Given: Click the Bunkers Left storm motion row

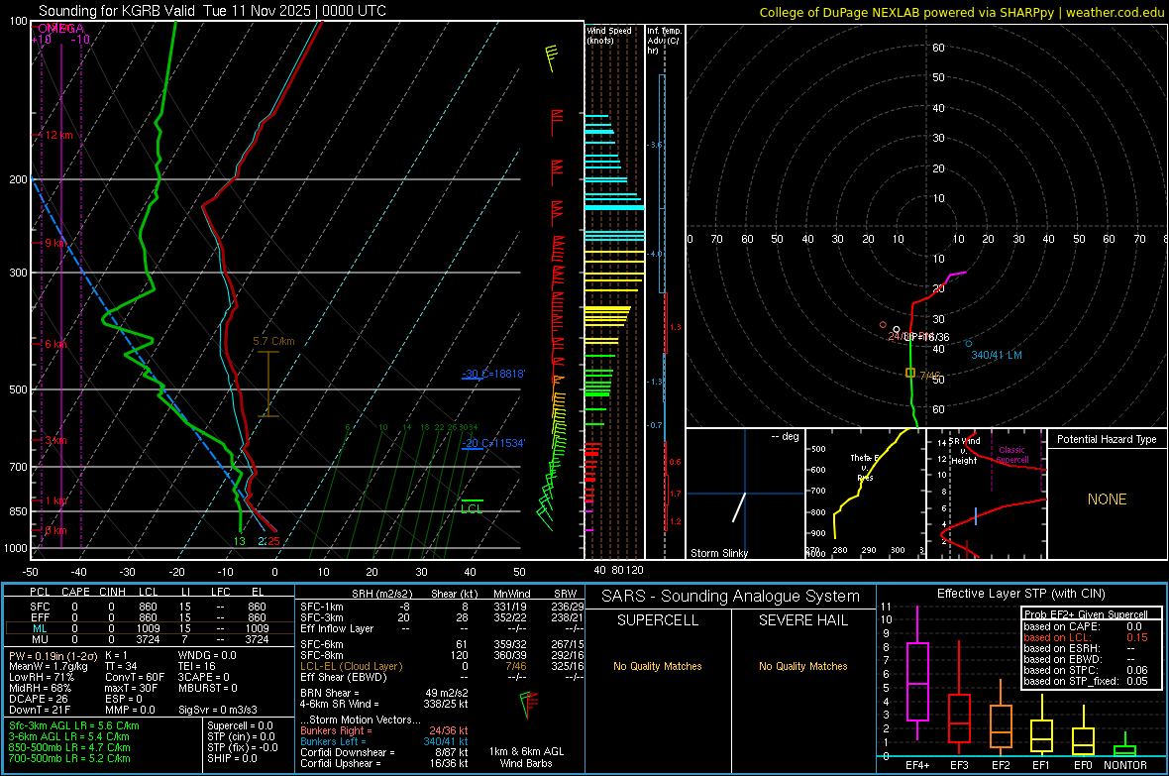Looking at the screenshot, I should (x=384, y=741).
